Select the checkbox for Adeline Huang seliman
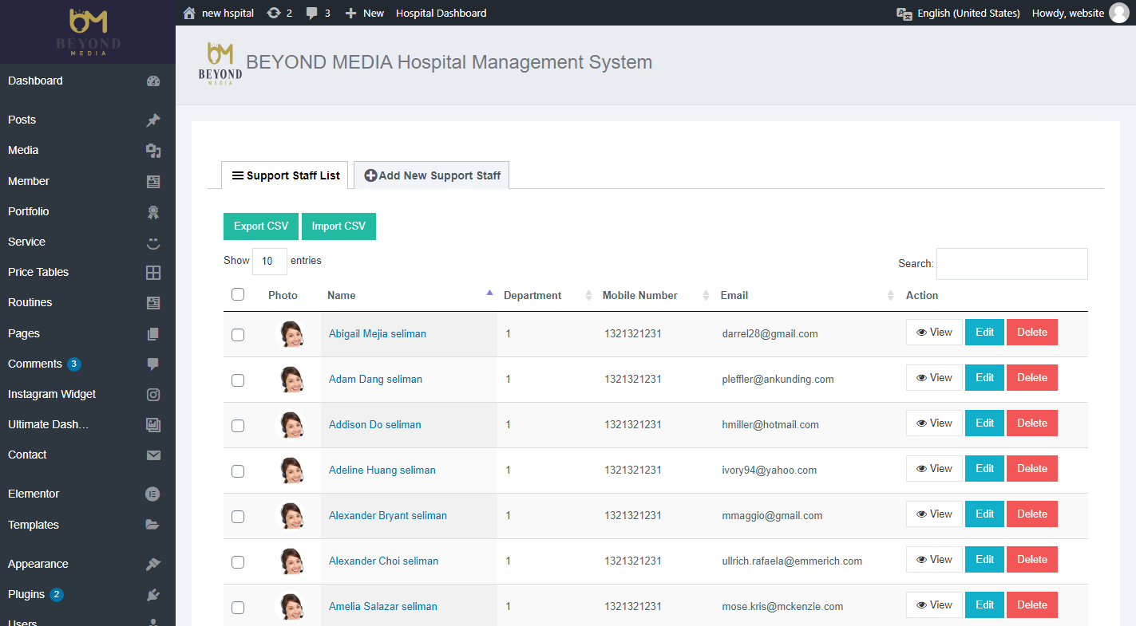The height and width of the screenshot is (626, 1136). [238, 470]
